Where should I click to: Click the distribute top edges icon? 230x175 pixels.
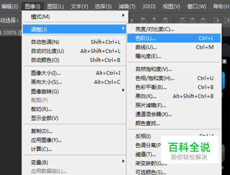coord(182,20)
